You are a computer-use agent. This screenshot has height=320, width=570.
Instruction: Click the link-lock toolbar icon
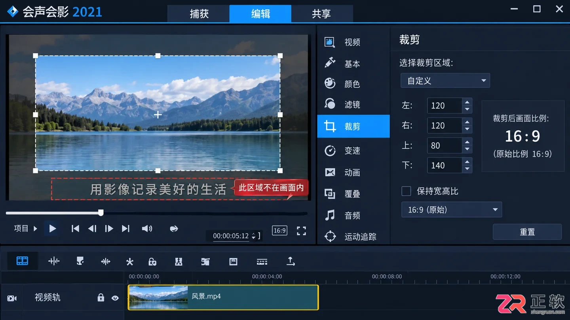pos(152,262)
